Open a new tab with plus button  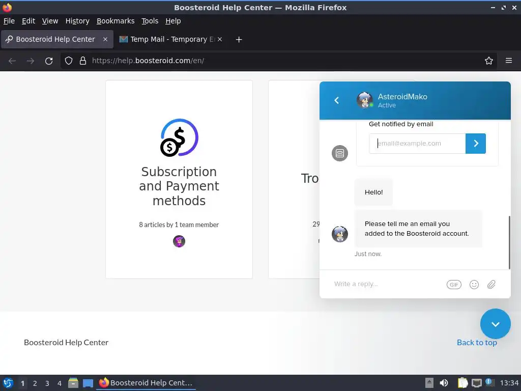(239, 40)
